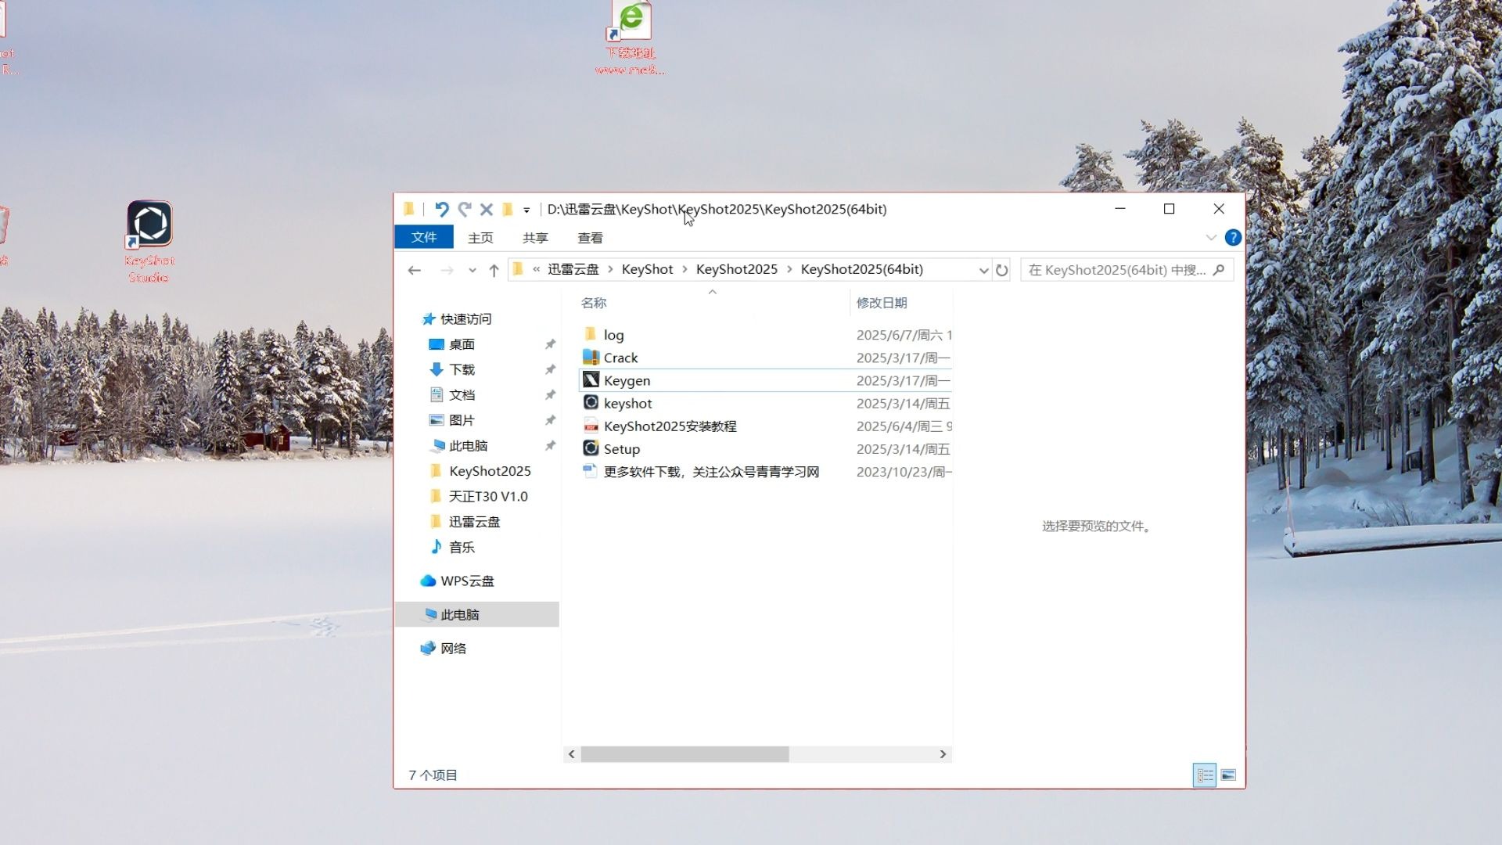The image size is (1502, 845).
Task: Click the magnifier search icon
Action: coord(1219,270)
